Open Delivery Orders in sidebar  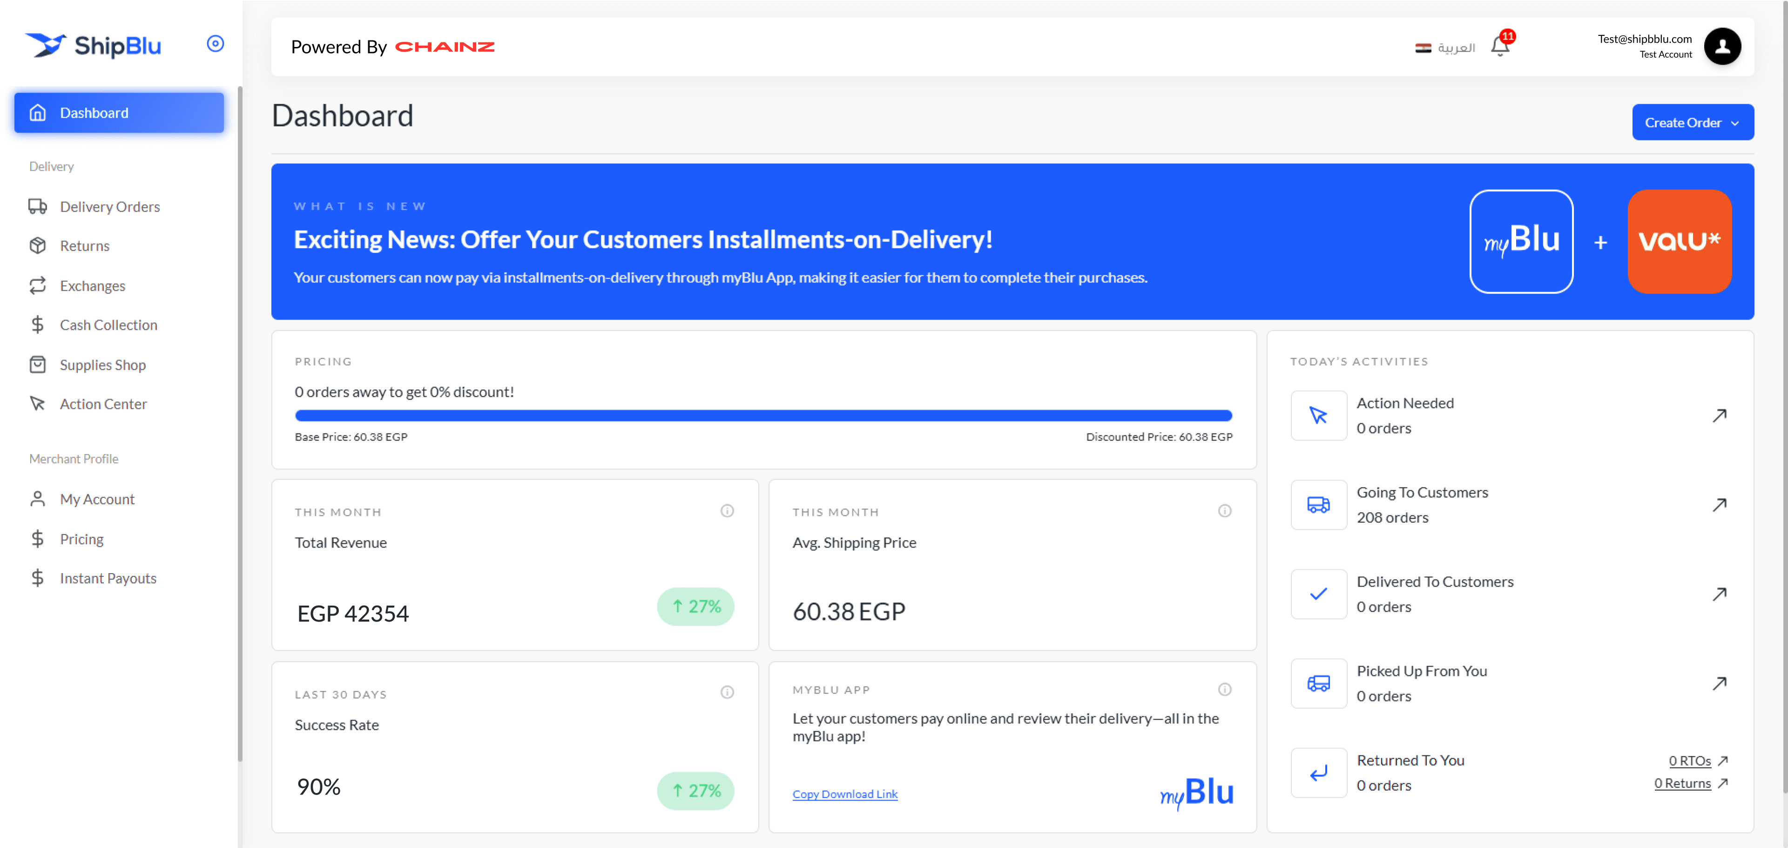point(110,207)
